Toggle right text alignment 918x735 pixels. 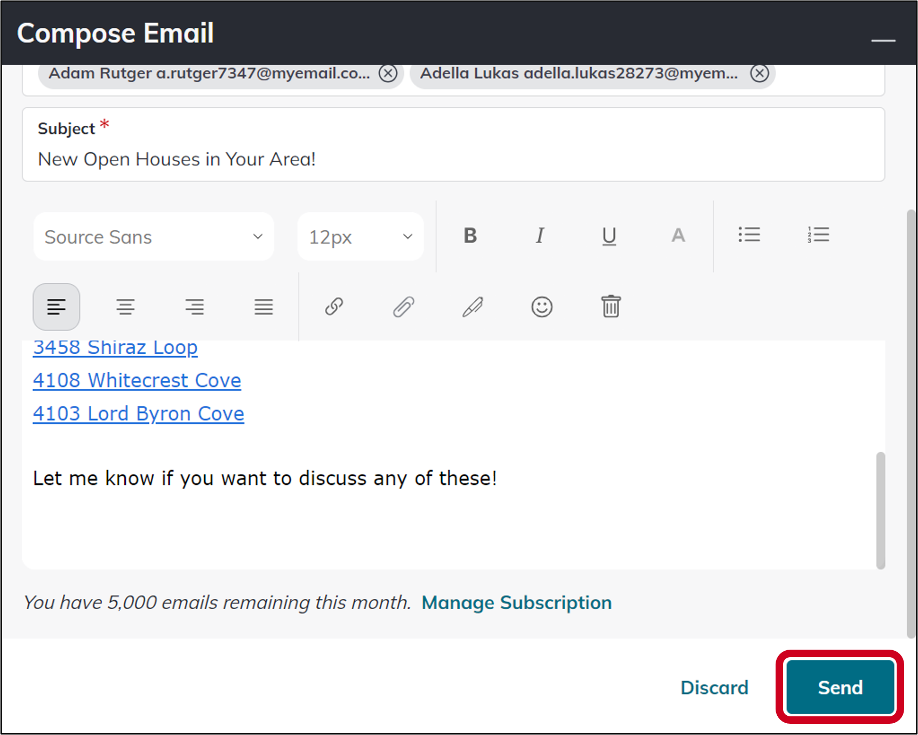tap(195, 307)
